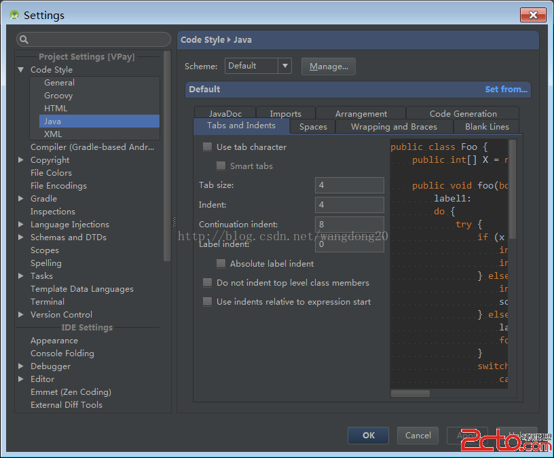Open the Wrapping and Braces tab

(x=394, y=127)
